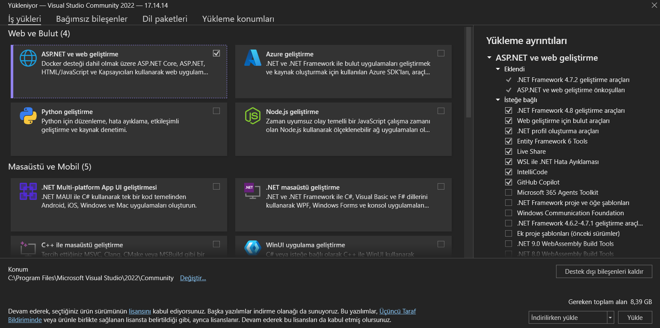Tick Windows Communication Foundation checkbox

coord(509,213)
